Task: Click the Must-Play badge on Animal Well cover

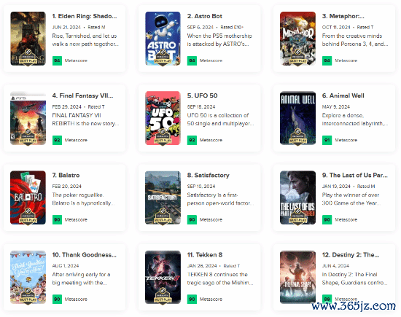Action: (297, 137)
